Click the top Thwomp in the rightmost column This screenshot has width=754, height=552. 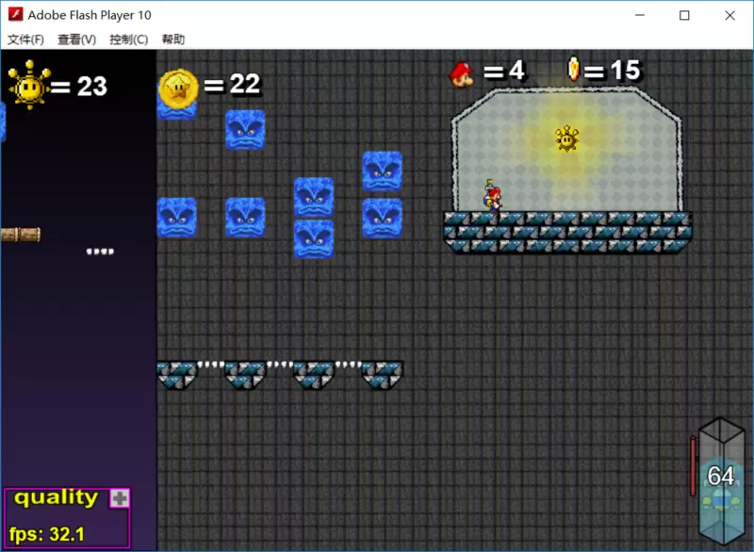383,171
